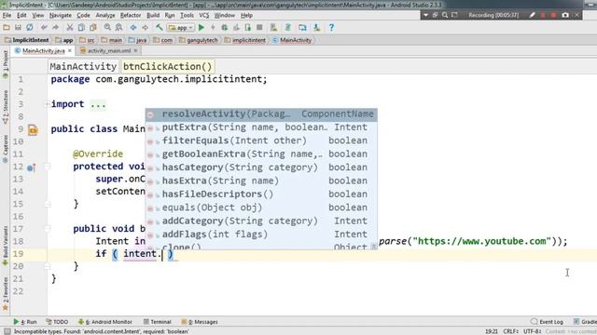Select putExtra suggestion in completion list

(261, 127)
